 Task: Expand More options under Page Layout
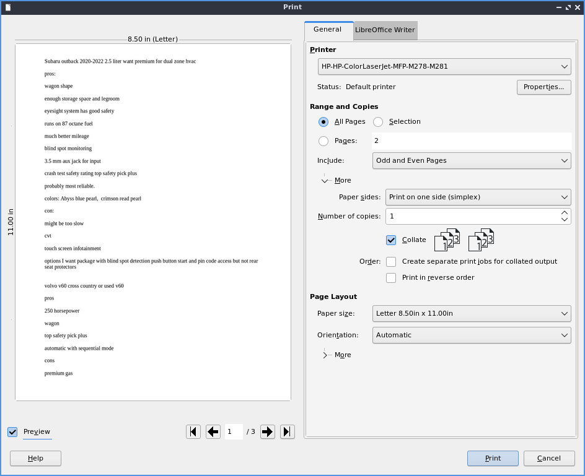coord(325,355)
